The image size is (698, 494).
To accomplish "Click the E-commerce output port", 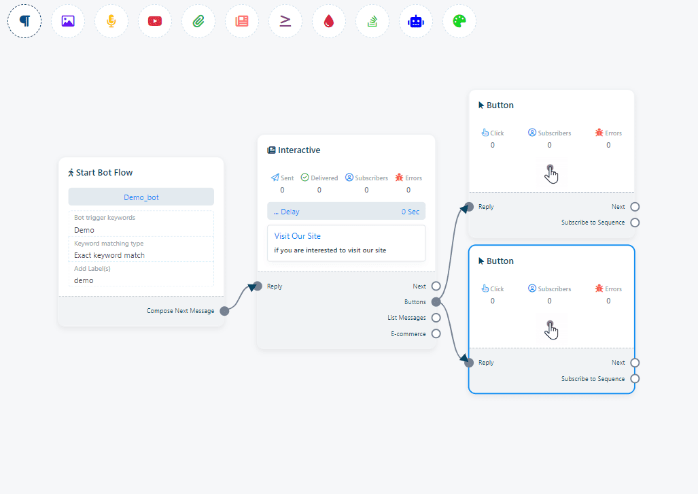I will [436, 334].
